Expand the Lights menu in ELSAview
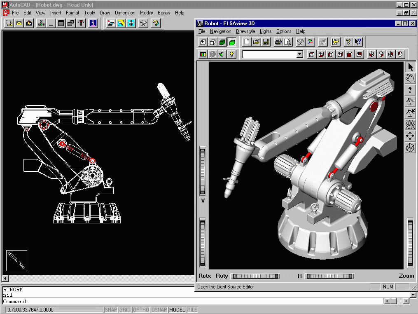 [x=266, y=31]
